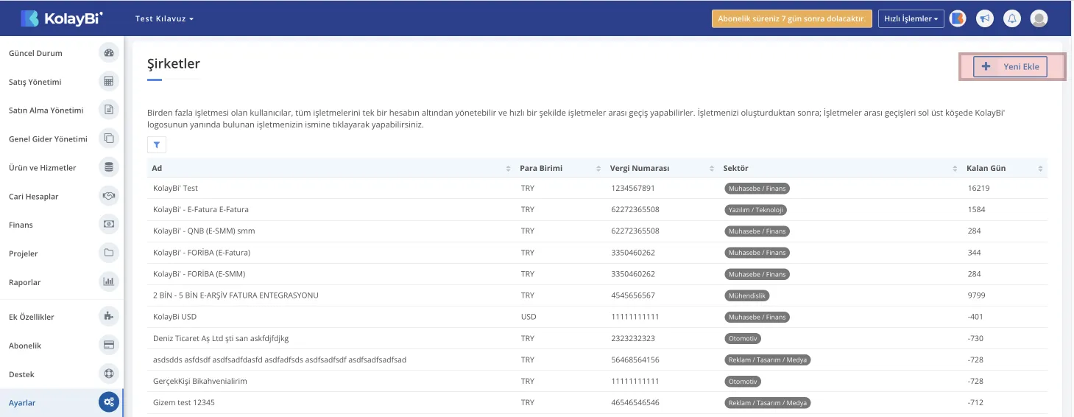1074x417 pixels.
Task: Click tax number 1234567891
Action: coord(632,188)
